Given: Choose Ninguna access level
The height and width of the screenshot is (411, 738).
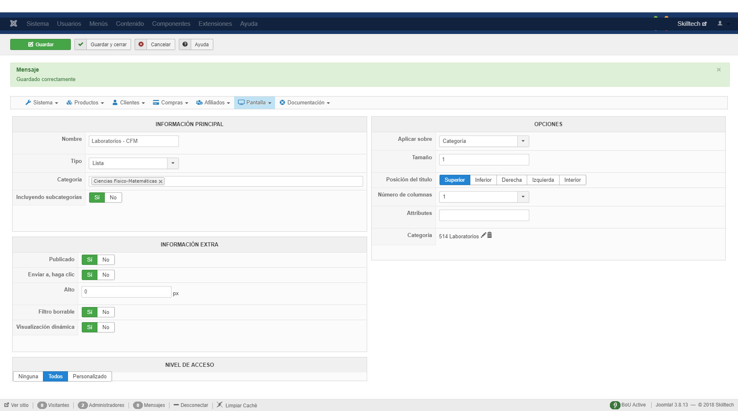Looking at the screenshot, I should click(28, 376).
